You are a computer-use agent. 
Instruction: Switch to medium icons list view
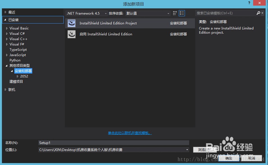click(182, 13)
